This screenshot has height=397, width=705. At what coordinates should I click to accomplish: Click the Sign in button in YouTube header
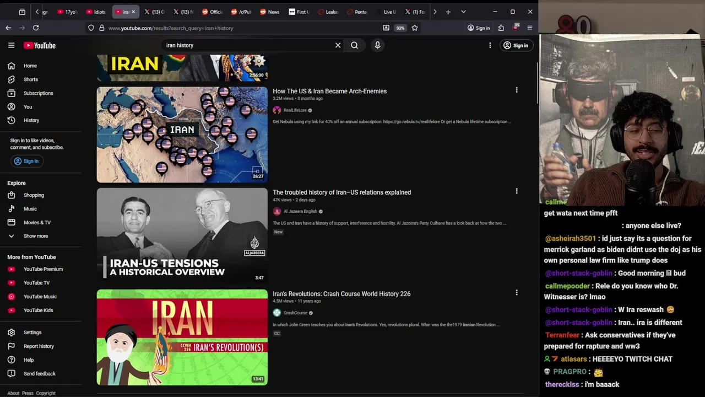point(516,45)
